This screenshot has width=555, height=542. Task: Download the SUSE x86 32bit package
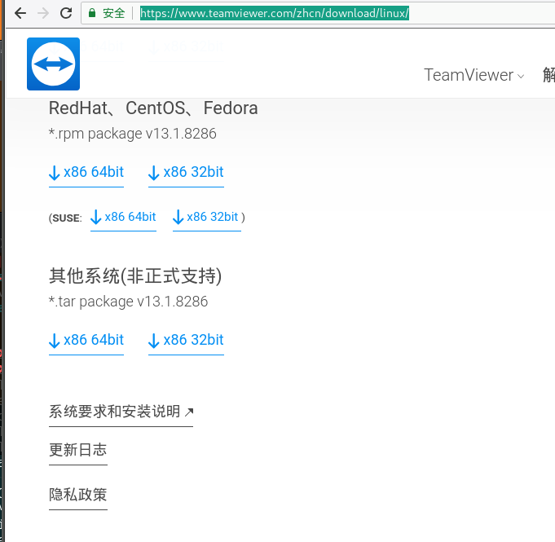(207, 217)
